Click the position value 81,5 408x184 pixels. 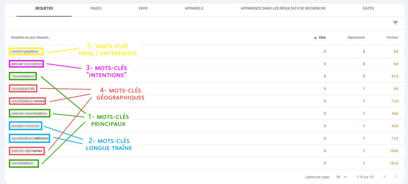tap(394, 76)
